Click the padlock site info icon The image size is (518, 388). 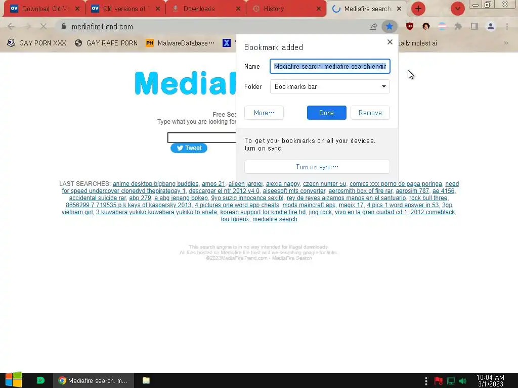point(64,26)
